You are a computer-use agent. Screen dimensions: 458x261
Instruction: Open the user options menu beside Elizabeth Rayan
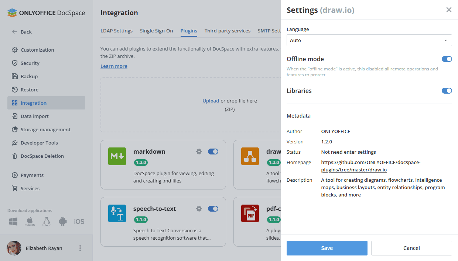click(x=80, y=248)
